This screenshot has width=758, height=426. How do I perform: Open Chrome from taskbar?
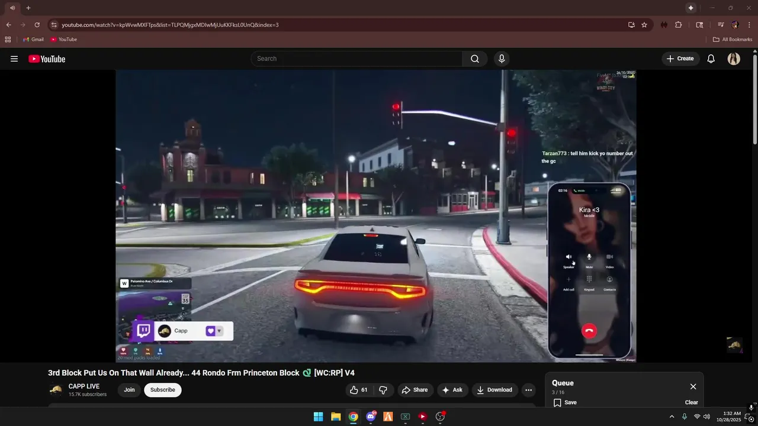[x=353, y=417]
